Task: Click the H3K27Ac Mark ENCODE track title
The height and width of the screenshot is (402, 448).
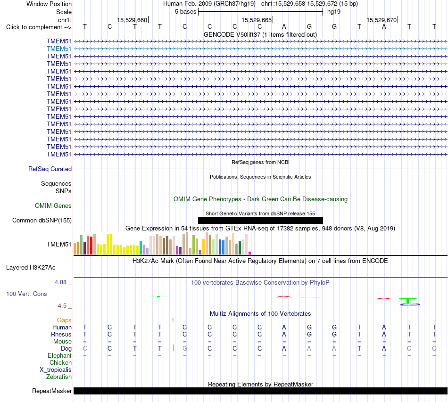Action: [260, 261]
